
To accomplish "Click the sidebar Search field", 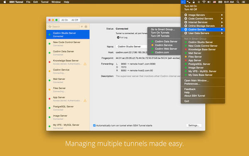I will click(63, 27).
